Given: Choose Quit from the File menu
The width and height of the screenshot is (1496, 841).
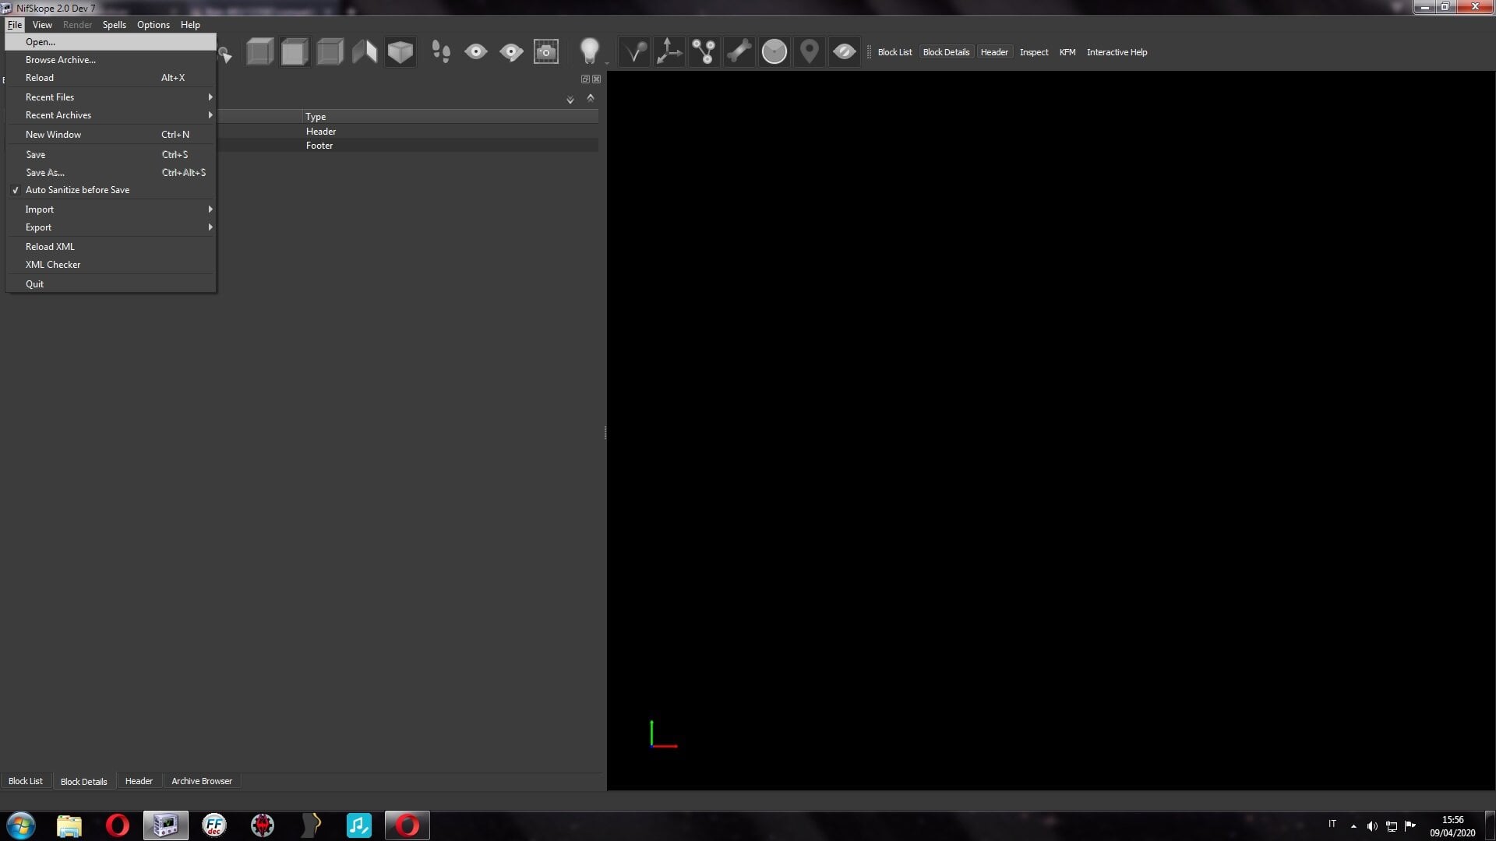Looking at the screenshot, I should click(x=111, y=284).
